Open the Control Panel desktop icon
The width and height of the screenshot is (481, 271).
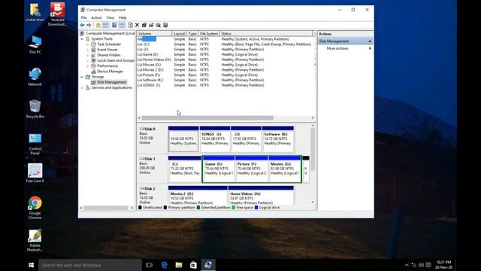[x=35, y=144]
